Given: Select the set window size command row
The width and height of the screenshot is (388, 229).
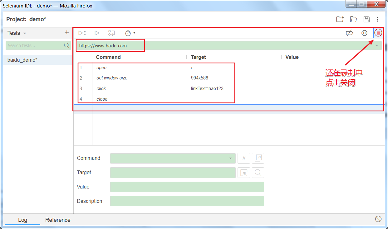Looking at the screenshot, I should [229, 78].
